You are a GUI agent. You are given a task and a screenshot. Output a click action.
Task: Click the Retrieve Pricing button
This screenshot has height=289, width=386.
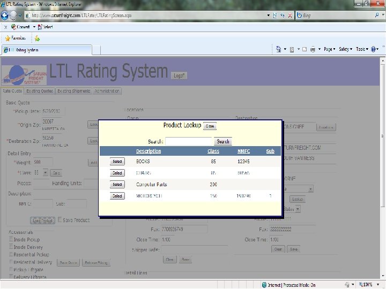coord(96,263)
